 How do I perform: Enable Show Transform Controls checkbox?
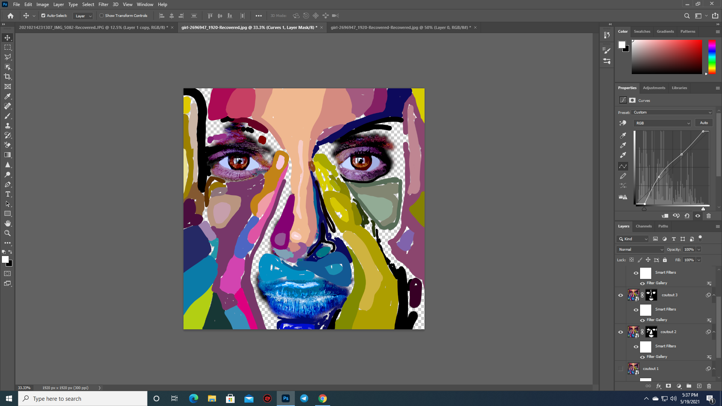[x=102, y=16]
